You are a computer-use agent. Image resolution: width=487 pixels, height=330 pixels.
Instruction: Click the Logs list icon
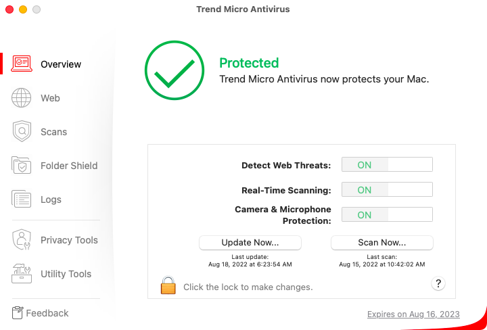pos(22,199)
